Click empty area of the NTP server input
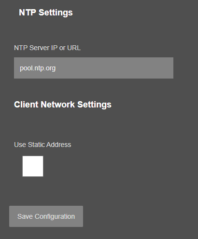198x239 pixels. pyautogui.click(x=114, y=68)
